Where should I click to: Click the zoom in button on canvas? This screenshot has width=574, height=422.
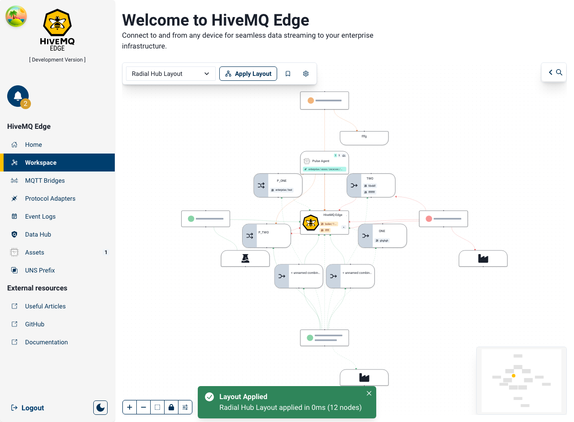[x=130, y=407]
